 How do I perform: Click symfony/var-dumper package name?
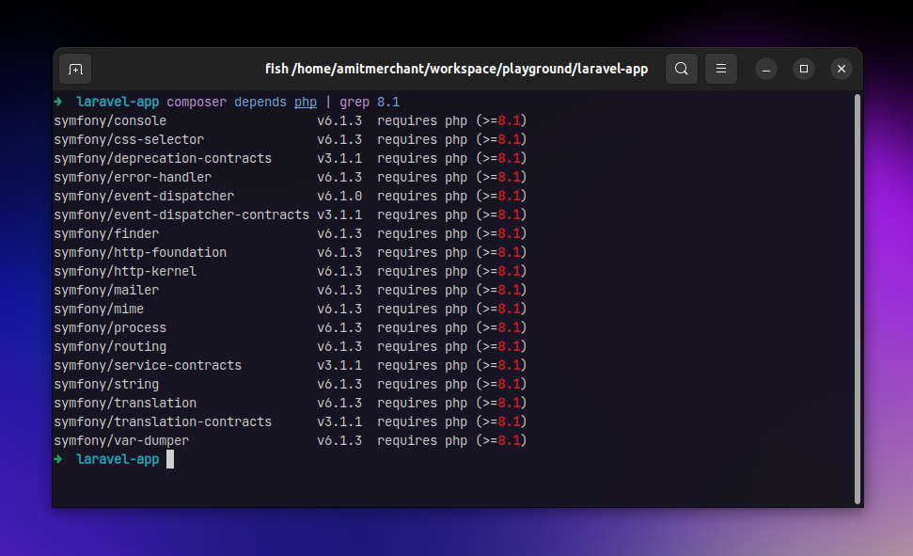121,440
